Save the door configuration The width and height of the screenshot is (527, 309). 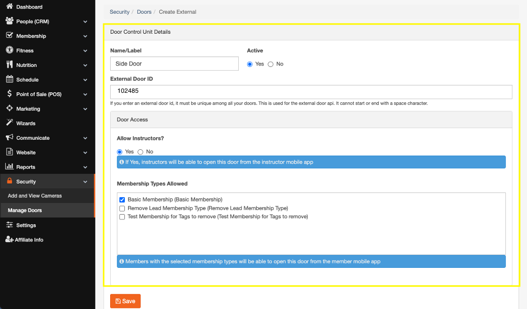125,301
